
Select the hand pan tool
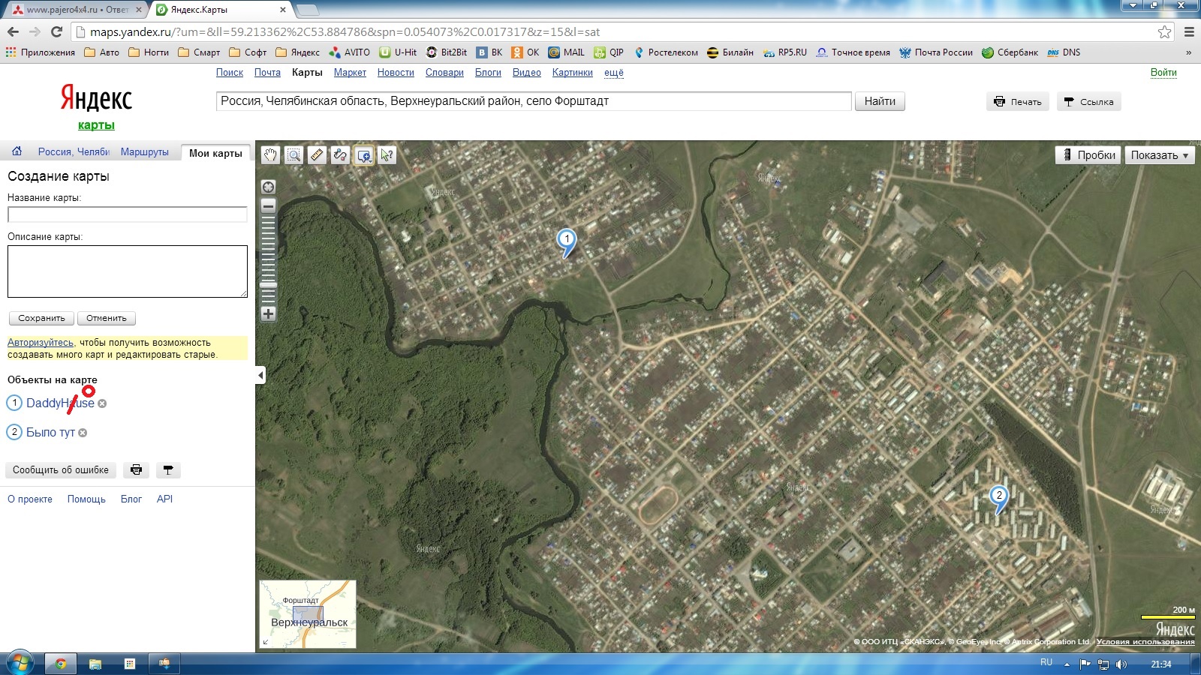[270, 155]
